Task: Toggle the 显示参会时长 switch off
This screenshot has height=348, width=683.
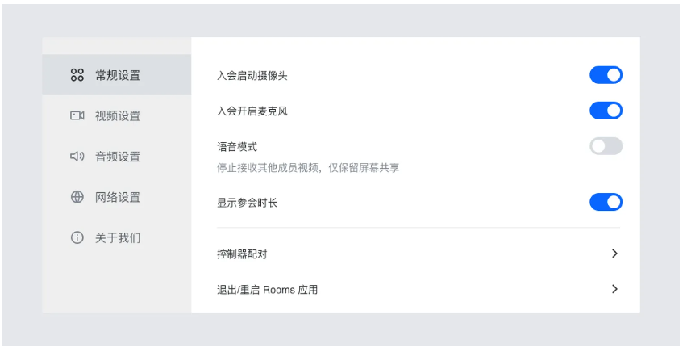Action: (x=606, y=202)
